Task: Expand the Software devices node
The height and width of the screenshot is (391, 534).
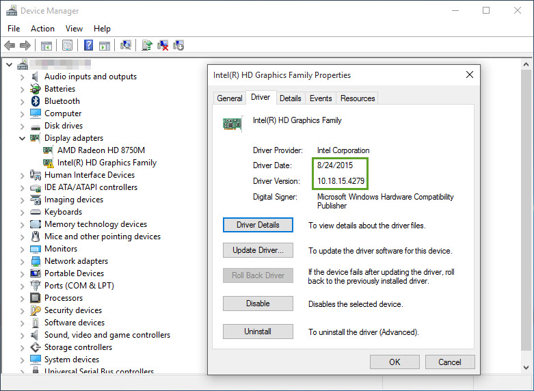Action: coord(23,323)
